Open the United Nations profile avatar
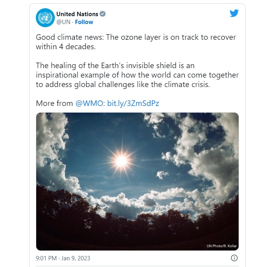Viewport: 278px width, 267px height. 45,18
